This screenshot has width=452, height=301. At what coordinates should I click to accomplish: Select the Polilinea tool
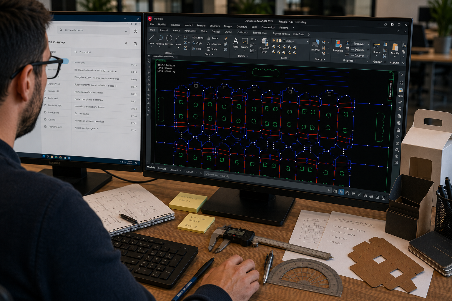[159, 40]
